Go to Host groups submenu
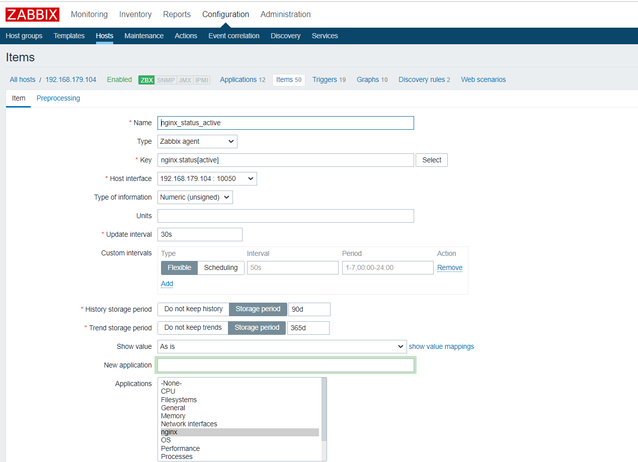This screenshot has height=462, width=638. (x=24, y=36)
